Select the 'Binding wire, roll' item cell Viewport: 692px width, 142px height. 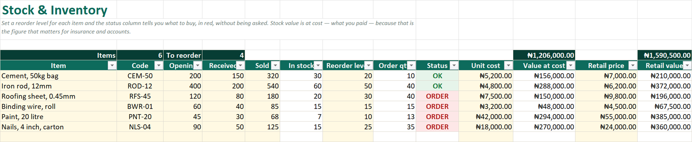tap(58, 106)
